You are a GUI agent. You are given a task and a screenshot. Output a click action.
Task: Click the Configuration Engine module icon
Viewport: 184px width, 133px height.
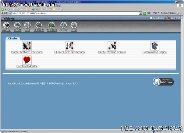[x=155, y=46]
